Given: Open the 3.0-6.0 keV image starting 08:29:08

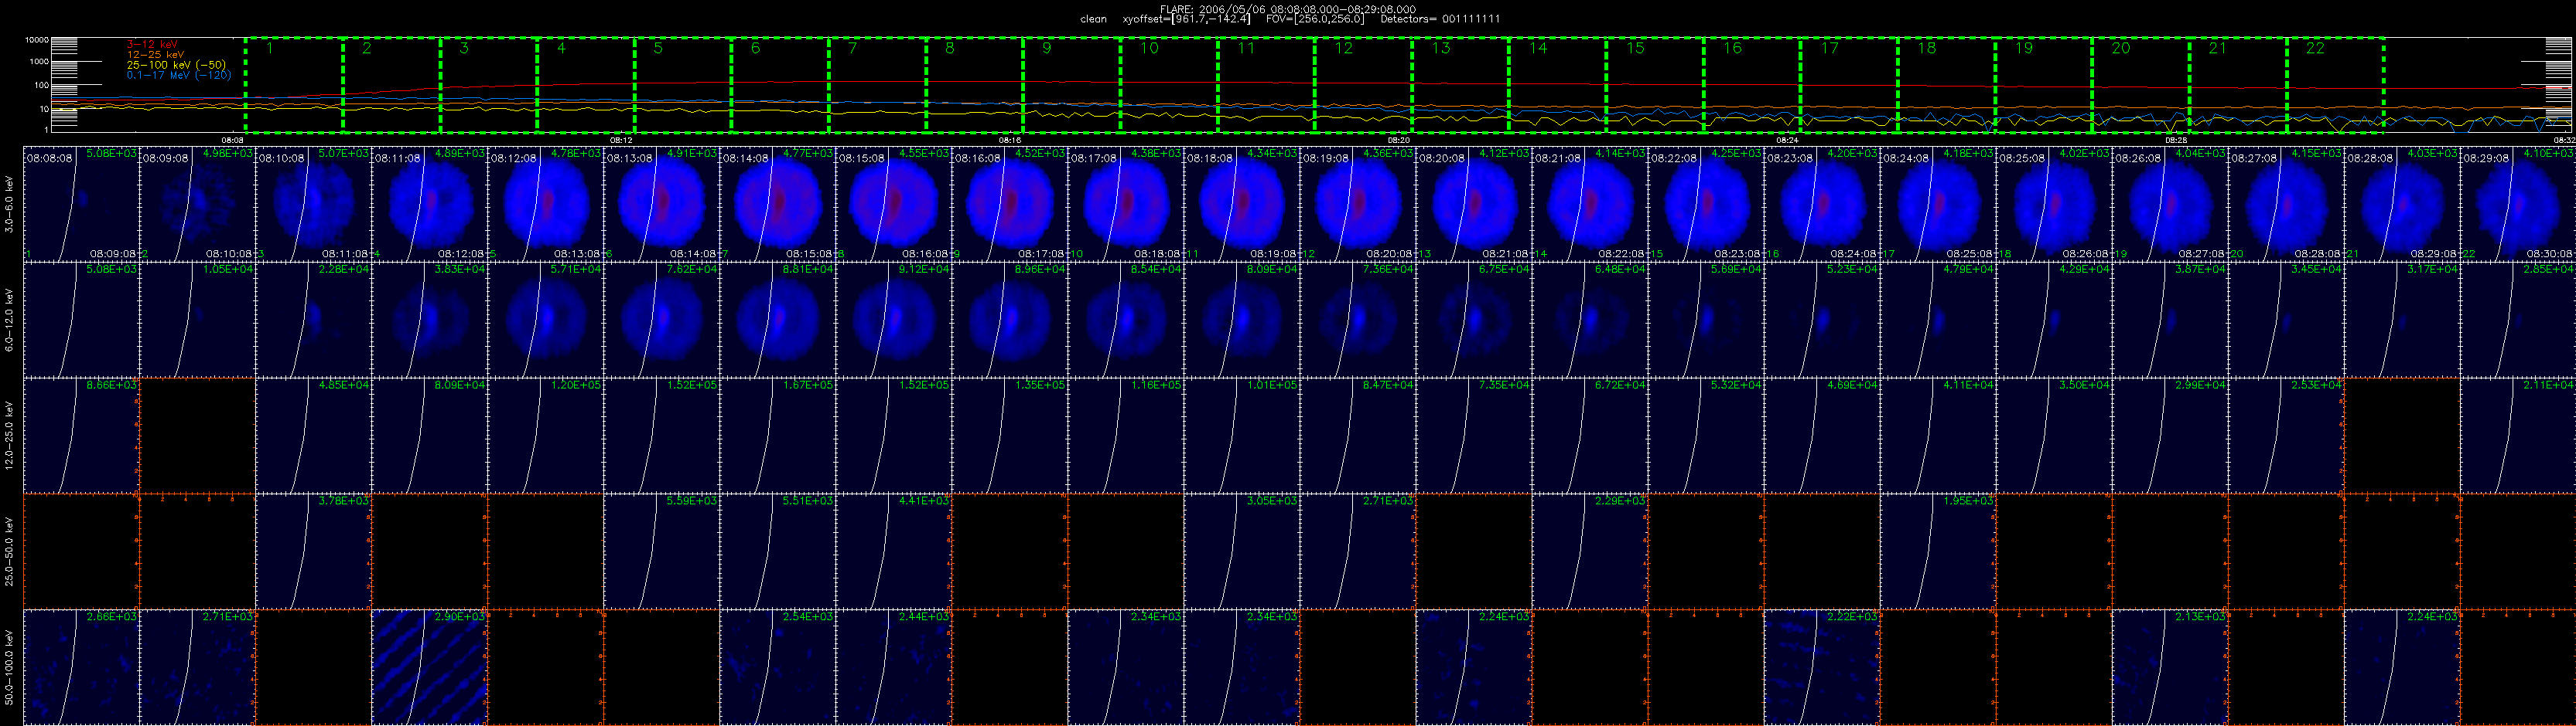Looking at the screenshot, I should [x=2518, y=204].
